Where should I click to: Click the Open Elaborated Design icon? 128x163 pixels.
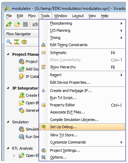pyautogui.click(x=22, y=155)
